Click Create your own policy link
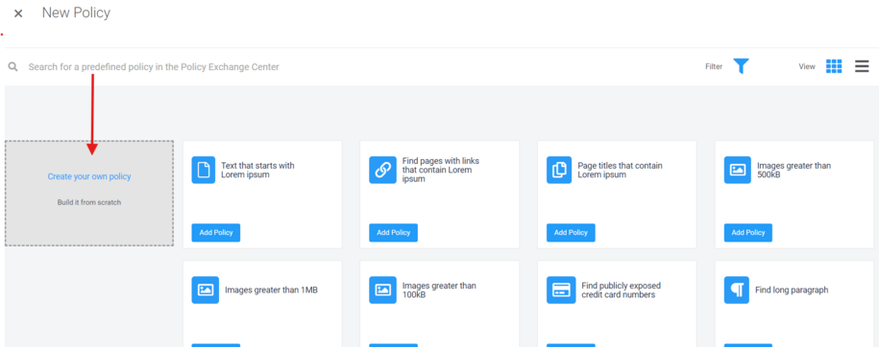This screenshot has width=879, height=347. pos(89,176)
